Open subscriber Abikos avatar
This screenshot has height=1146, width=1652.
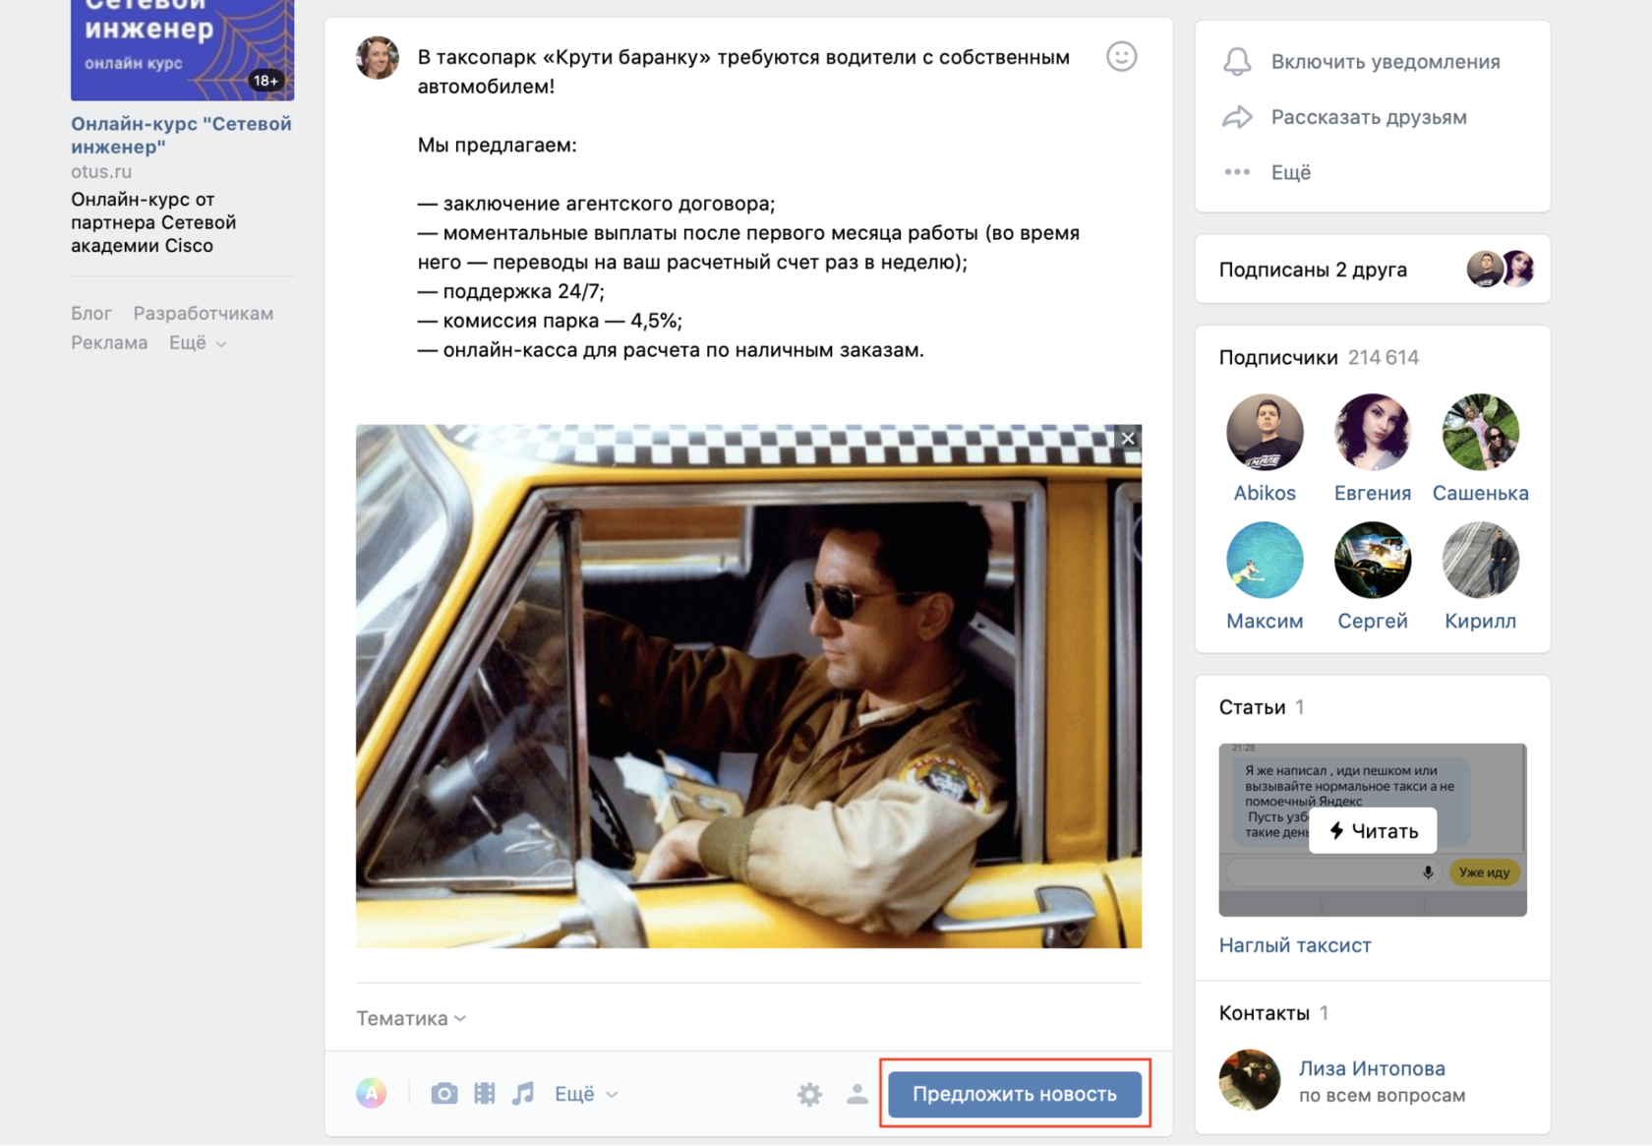pos(1265,433)
